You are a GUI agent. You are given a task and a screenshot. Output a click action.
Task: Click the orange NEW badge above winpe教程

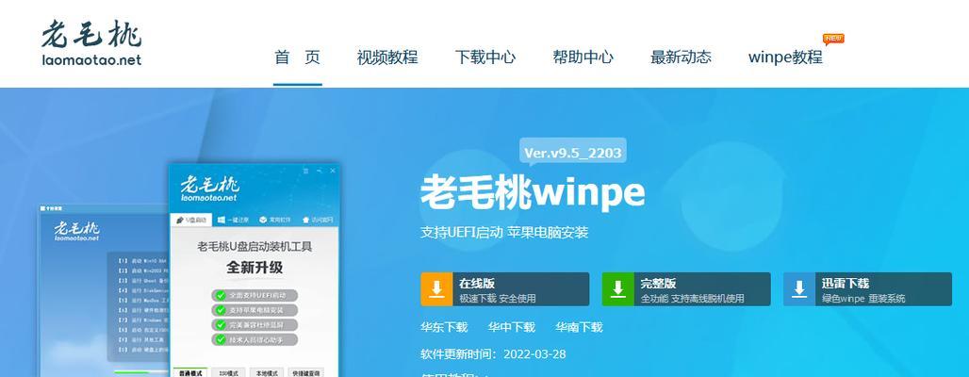833,39
